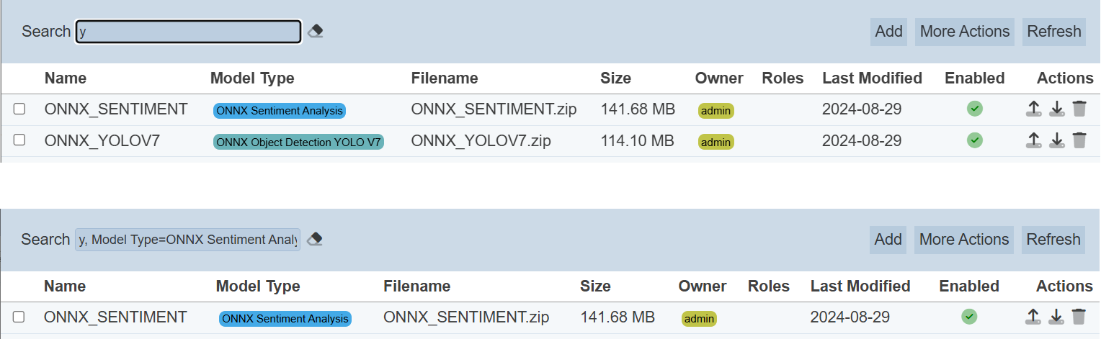Screen dimensions: 1101x339
Task: Click Refresh in the upper panel
Action: click(1054, 32)
